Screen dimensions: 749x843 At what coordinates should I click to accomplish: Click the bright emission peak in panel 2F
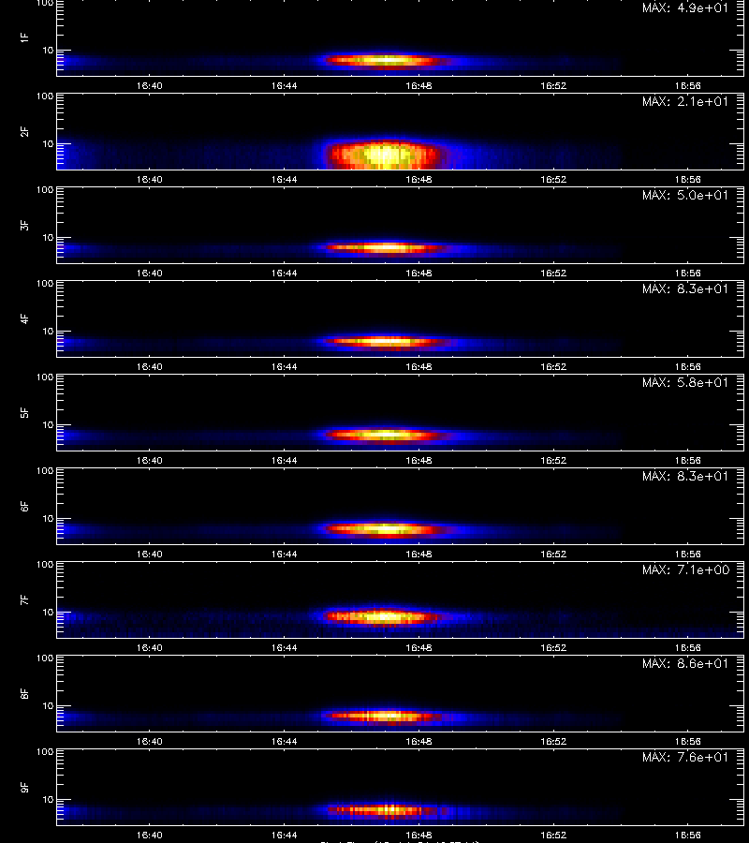tap(384, 155)
